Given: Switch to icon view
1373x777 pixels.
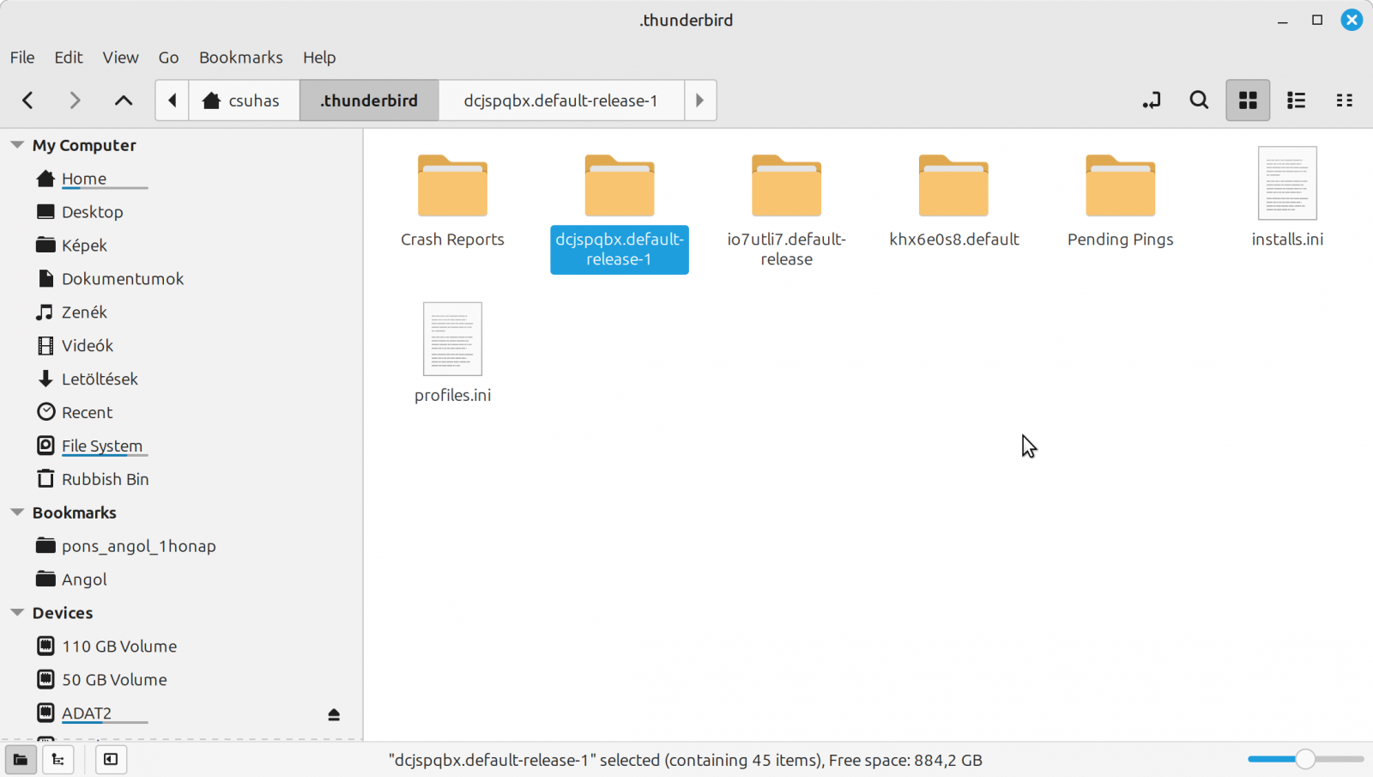Looking at the screenshot, I should coord(1248,100).
